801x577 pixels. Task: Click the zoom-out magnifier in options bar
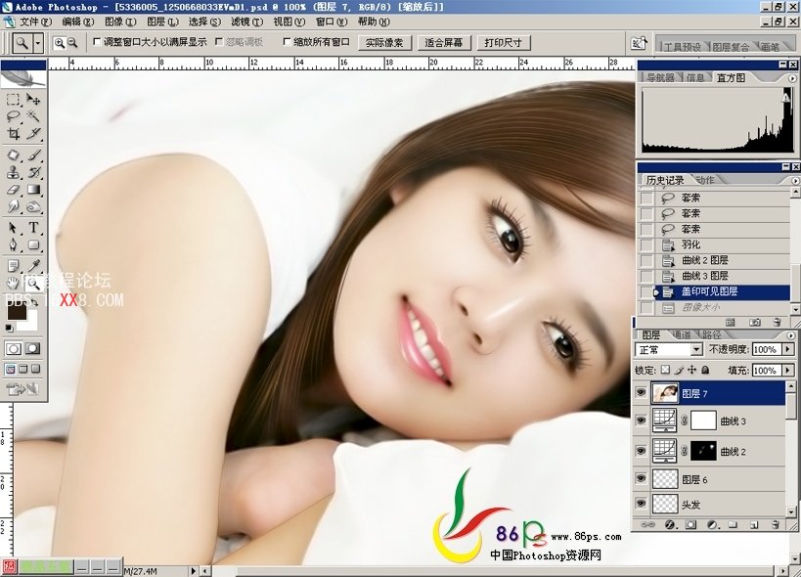pos(71,43)
